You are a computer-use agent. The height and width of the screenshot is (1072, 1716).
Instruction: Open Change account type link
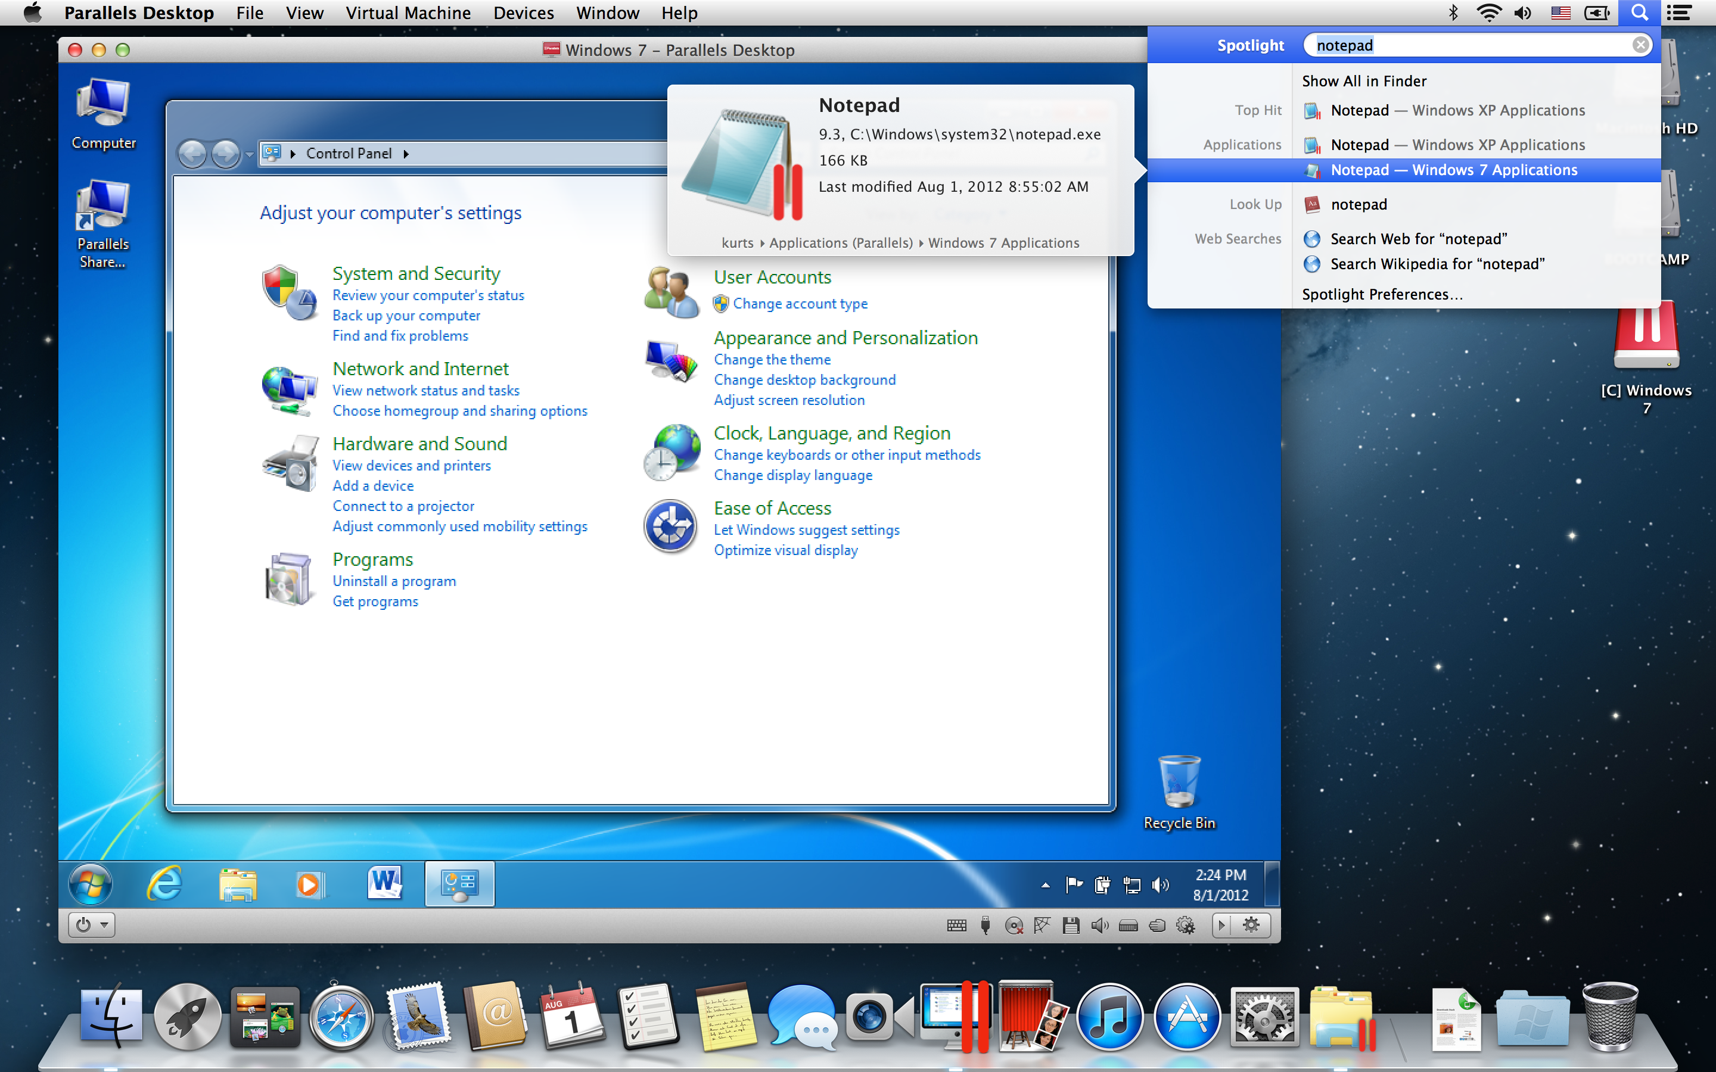click(x=801, y=304)
